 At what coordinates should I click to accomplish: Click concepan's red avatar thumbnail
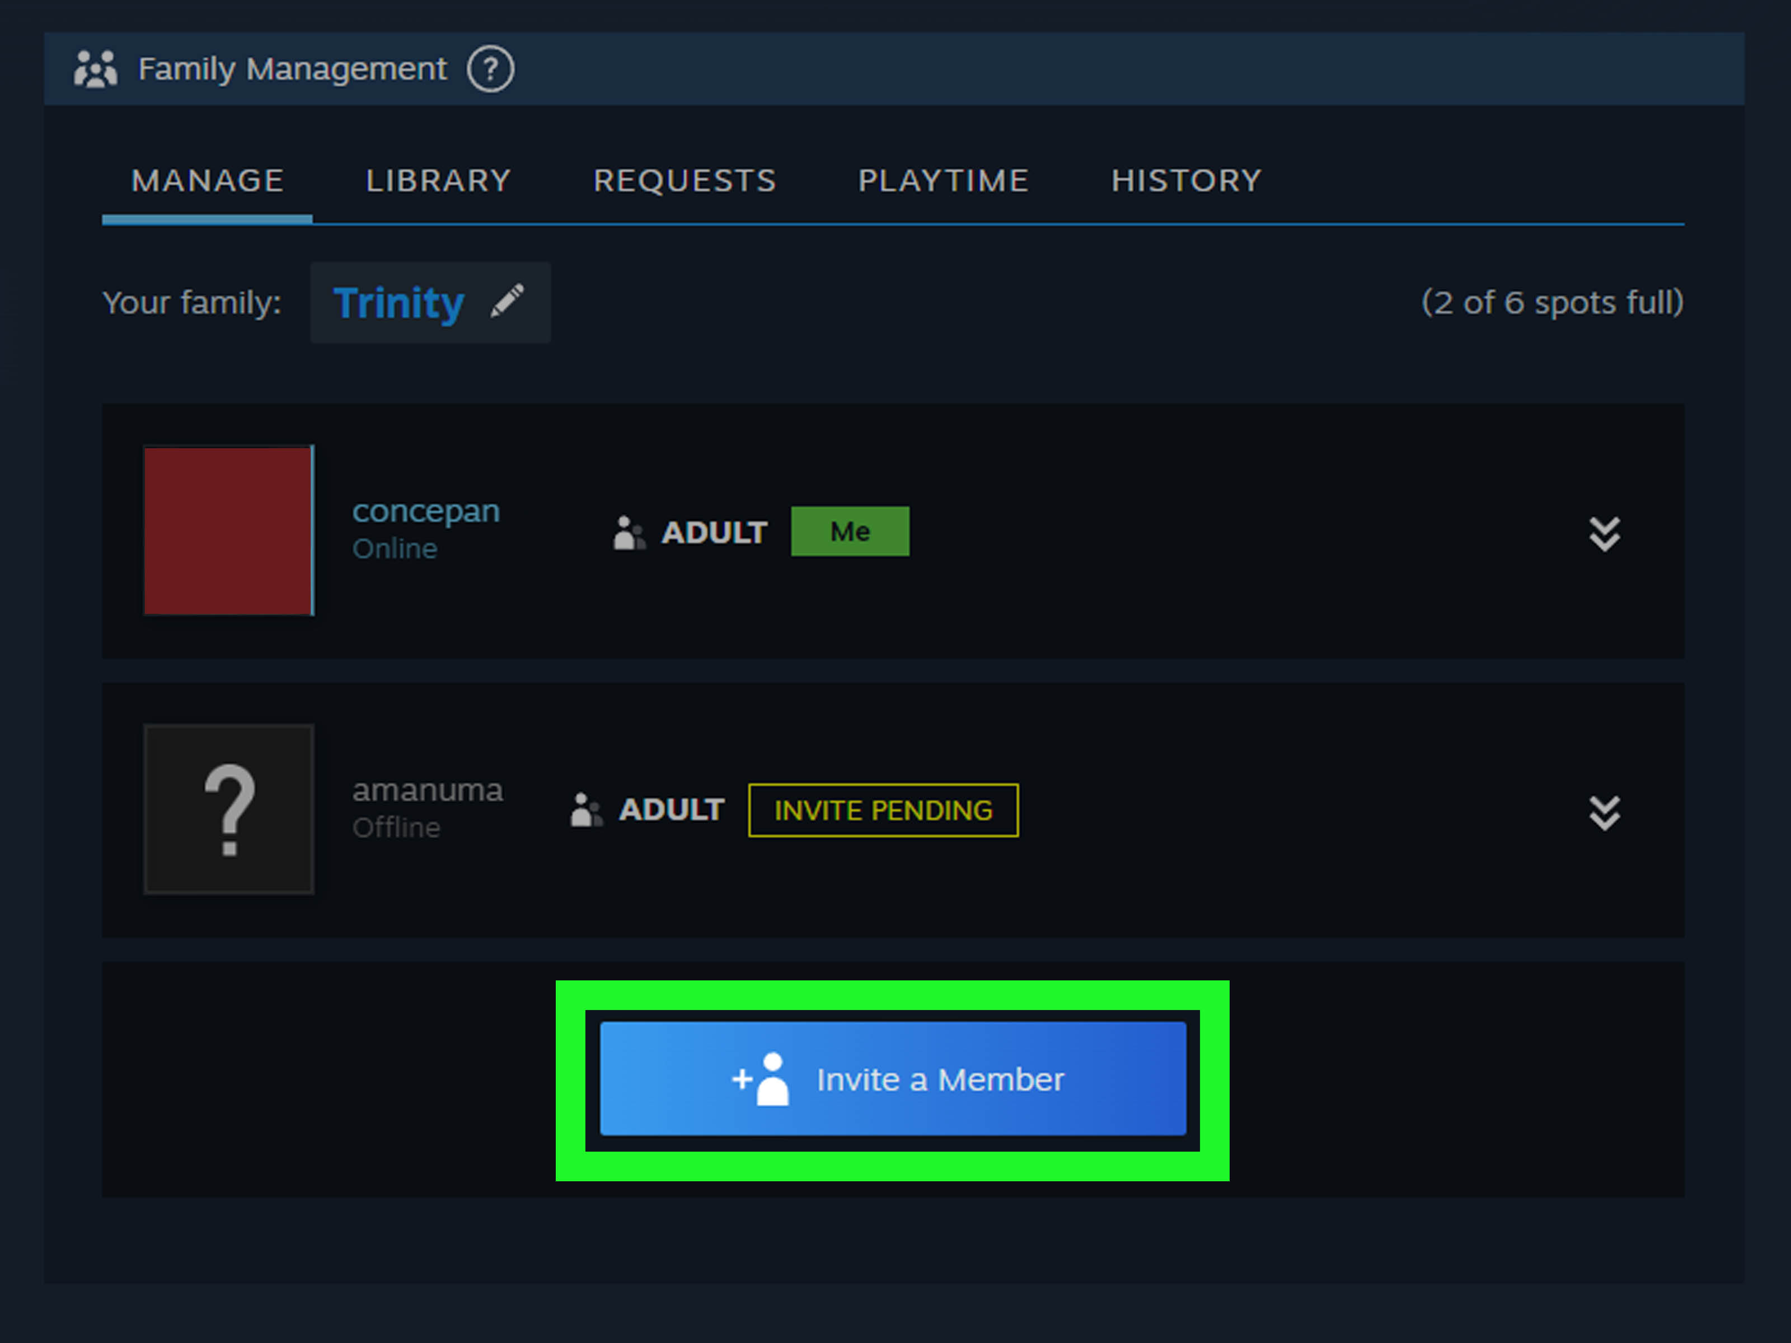click(x=229, y=530)
